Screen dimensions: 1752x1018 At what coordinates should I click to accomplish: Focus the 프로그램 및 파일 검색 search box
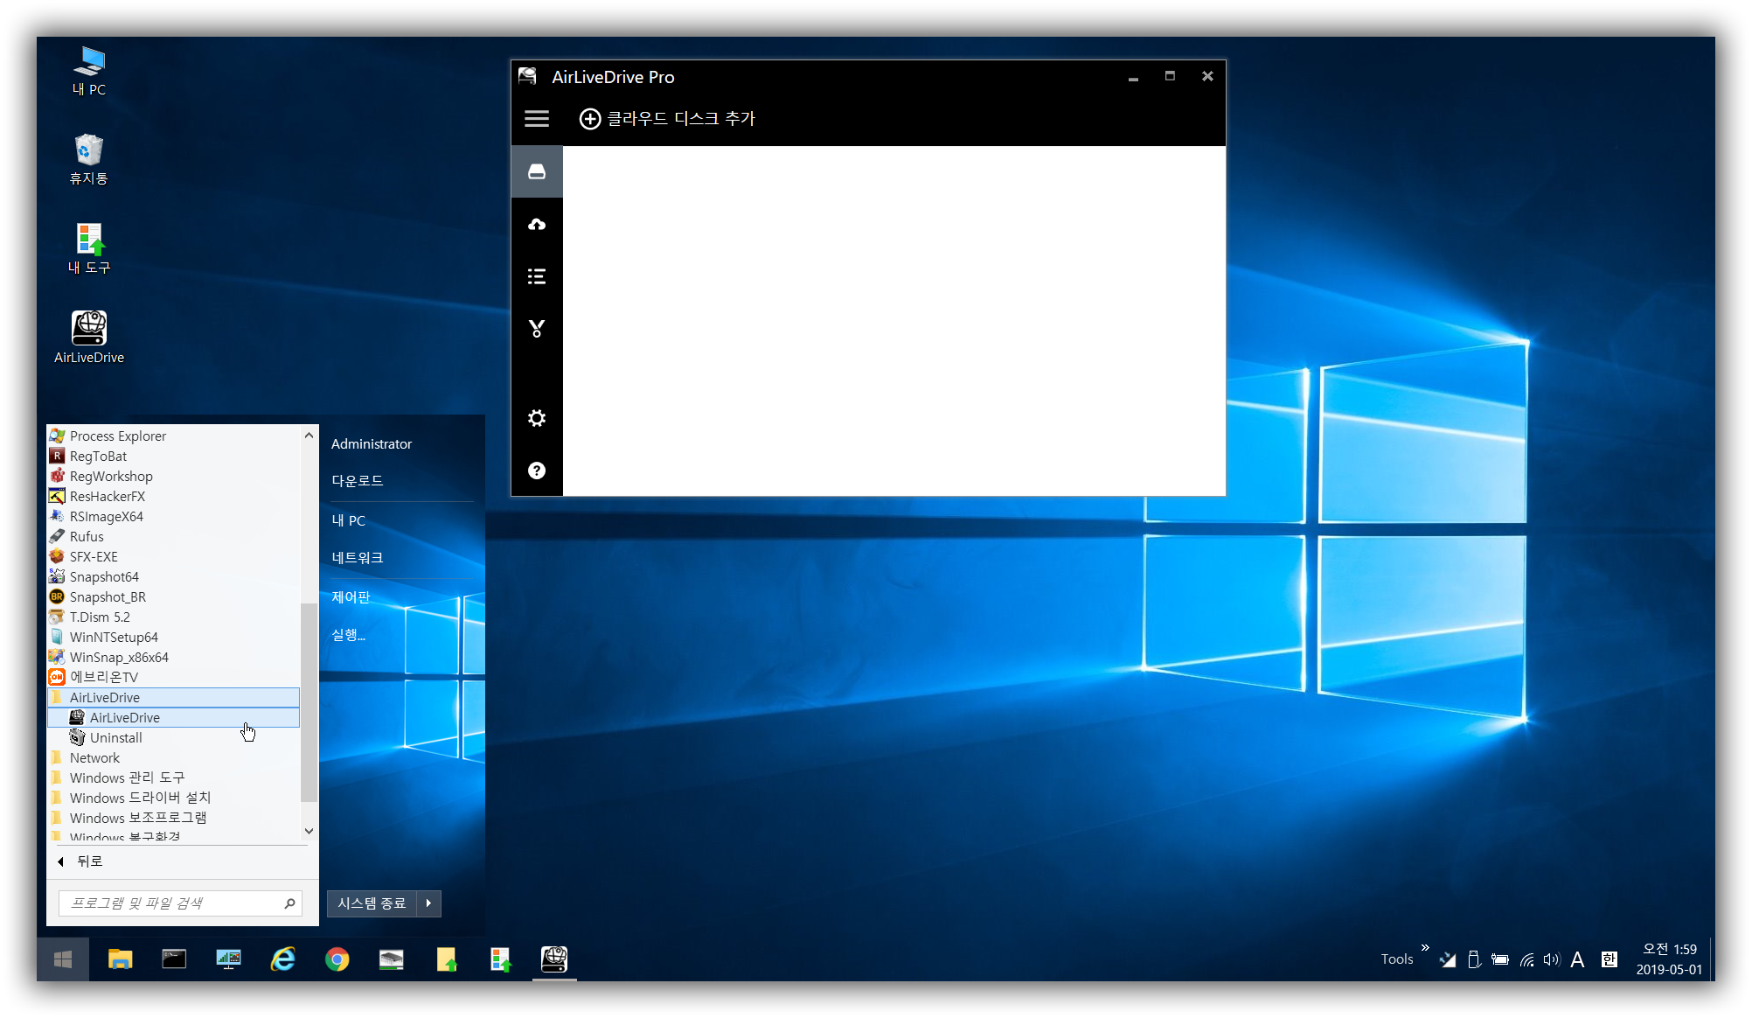coord(180,903)
